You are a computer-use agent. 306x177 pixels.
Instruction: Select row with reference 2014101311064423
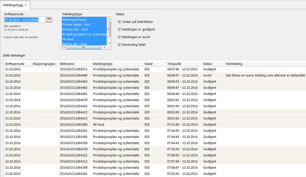(x=155, y=118)
